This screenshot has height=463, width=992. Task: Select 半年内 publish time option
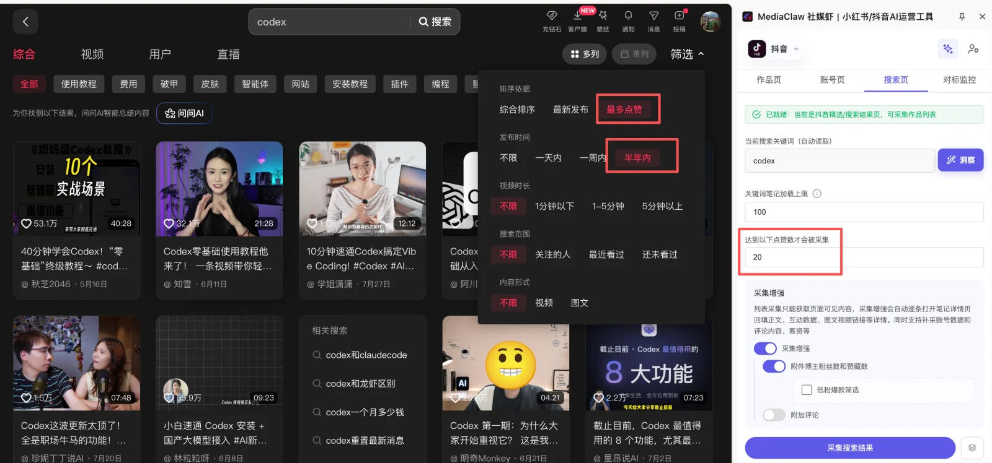click(637, 158)
